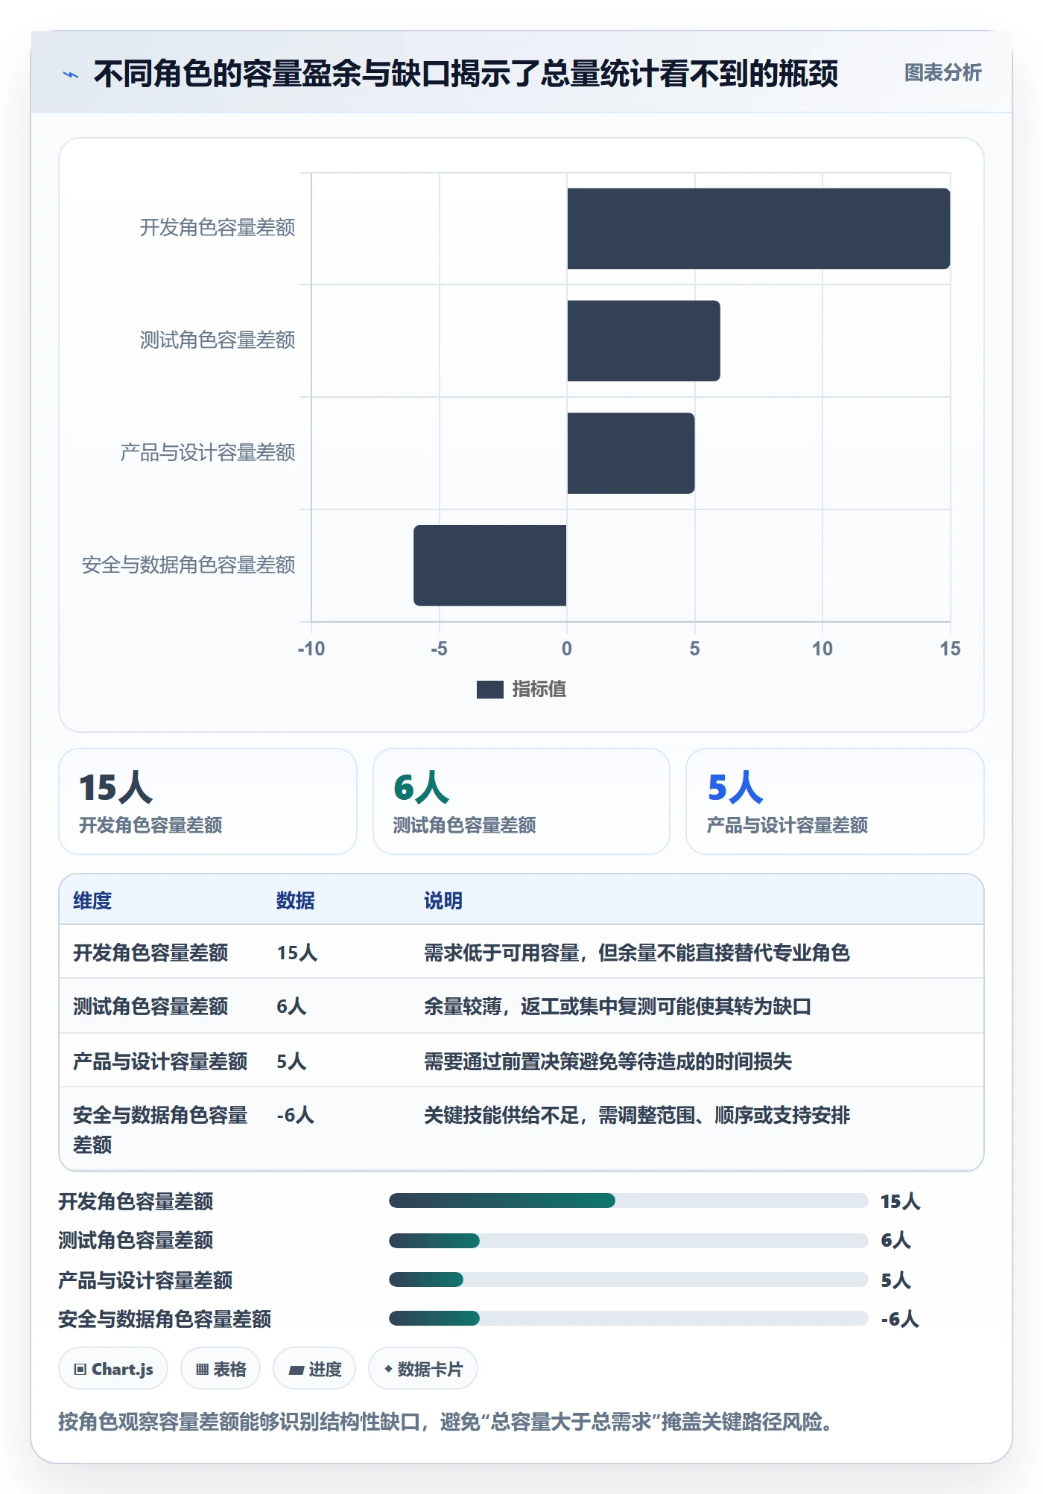Click the chart bar for 开发角色容量差额
The height and width of the screenshot is (1494, 1043).
click(x=758, y=229)
